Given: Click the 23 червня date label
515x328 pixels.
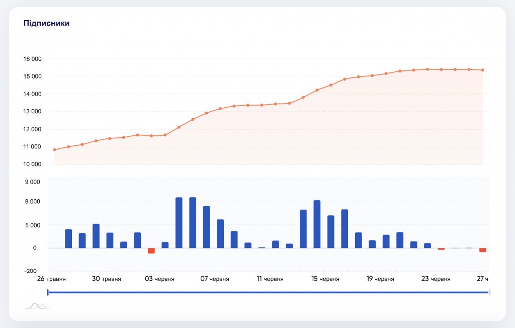Looking at the screenshot, I should pos(436,279).
